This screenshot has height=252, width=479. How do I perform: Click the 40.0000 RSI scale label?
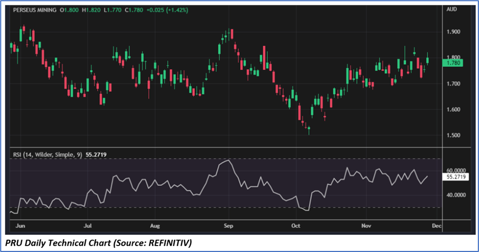click(455, 194)
